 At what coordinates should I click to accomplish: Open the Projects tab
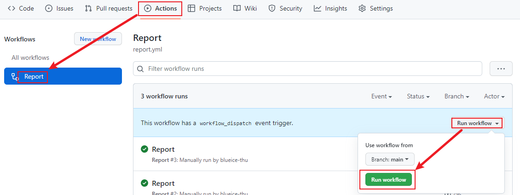(205, 9)
